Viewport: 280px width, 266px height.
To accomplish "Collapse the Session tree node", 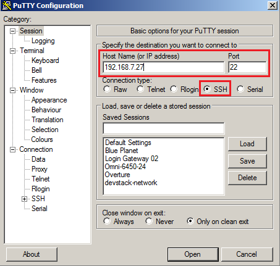I will point(13,31).
